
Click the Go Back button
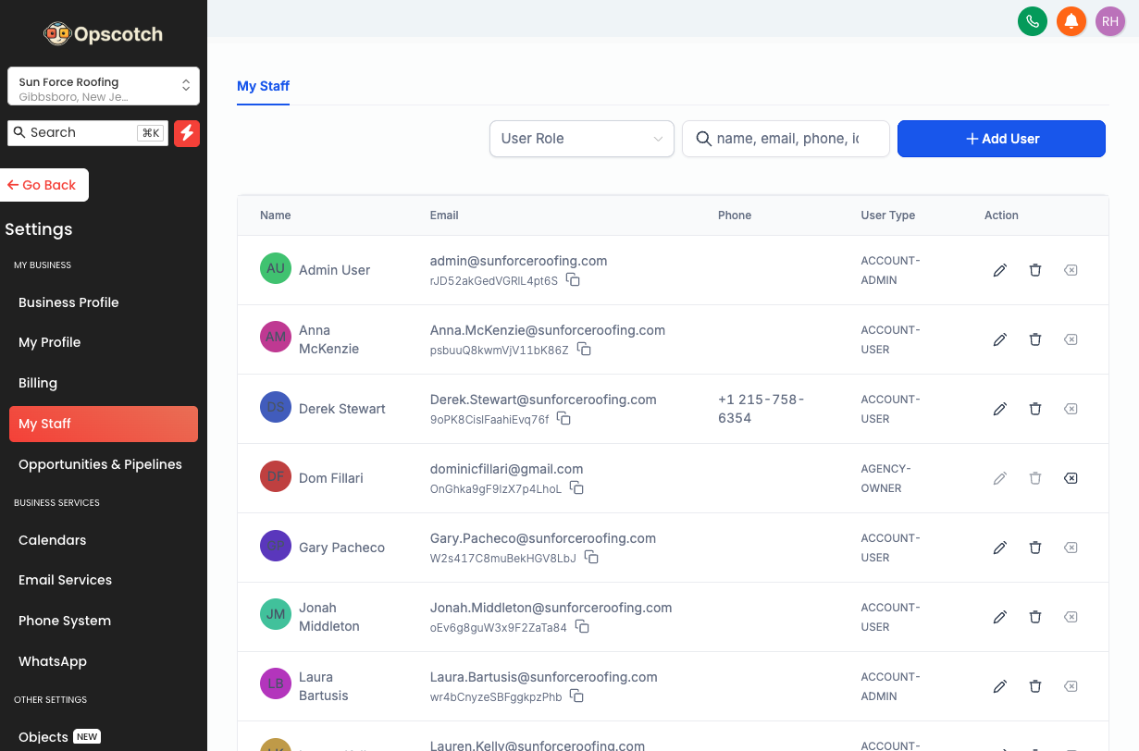tap(43, 185)
